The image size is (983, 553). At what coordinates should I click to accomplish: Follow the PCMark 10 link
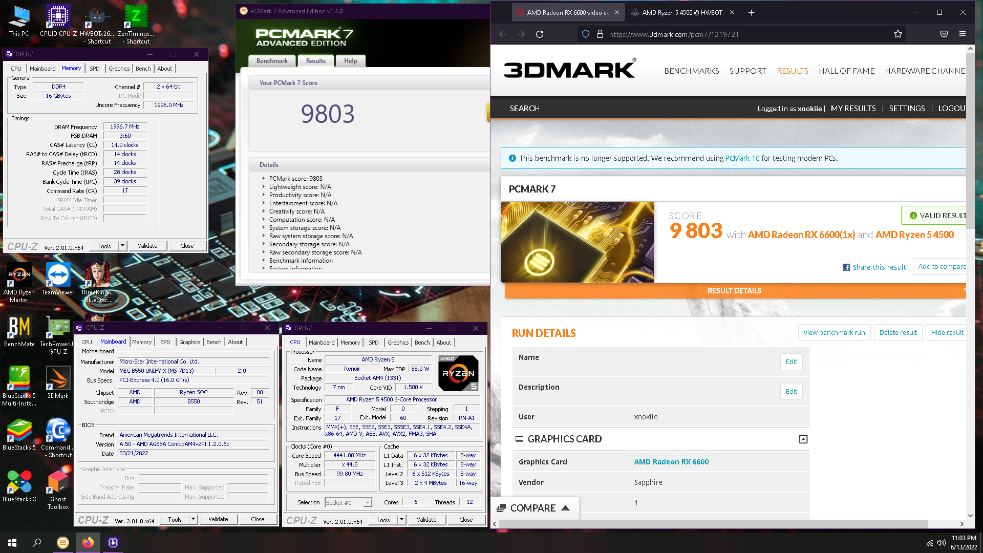coord(742,158)
